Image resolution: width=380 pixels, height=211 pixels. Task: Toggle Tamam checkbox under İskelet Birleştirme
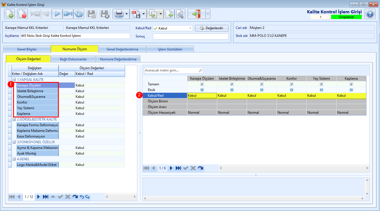click(x=232, y=84)
